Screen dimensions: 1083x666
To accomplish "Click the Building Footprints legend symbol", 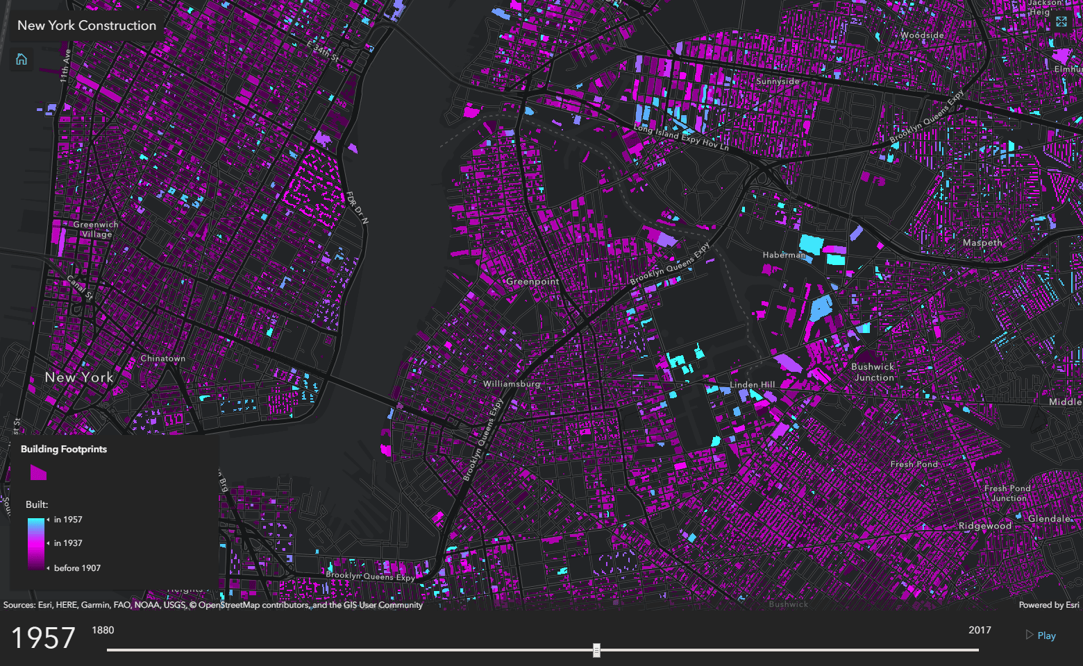I will (x=38, y=472).
